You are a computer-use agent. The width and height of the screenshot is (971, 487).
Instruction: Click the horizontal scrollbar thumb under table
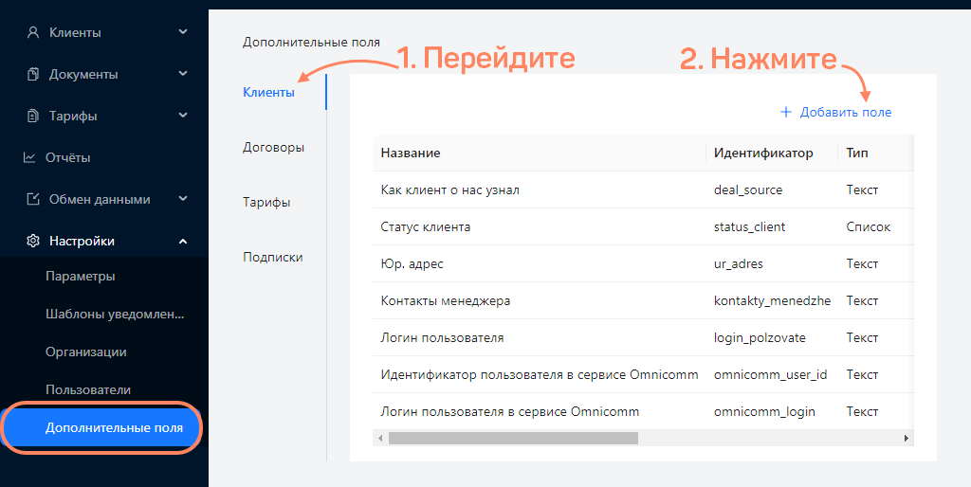click(513, 438)
